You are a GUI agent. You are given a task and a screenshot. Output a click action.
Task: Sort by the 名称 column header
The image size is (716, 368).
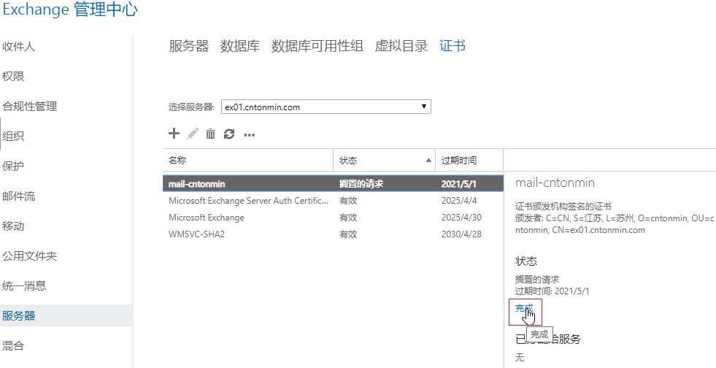pyautogui.click(x=248, y=161)
